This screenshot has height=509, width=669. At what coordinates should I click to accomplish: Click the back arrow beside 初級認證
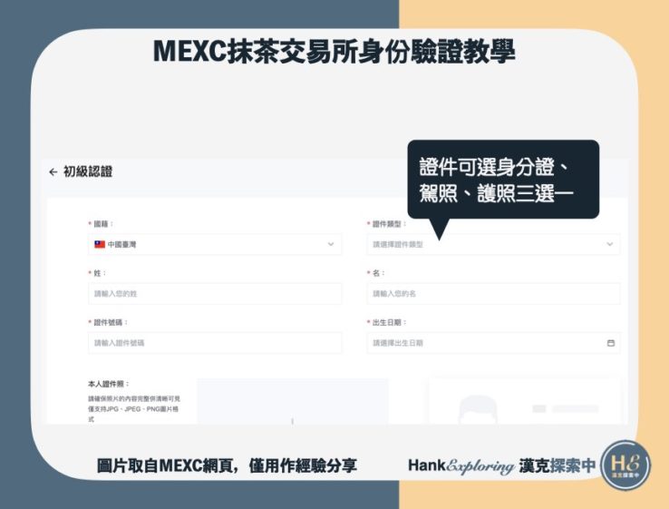click(x=53, y=172)
